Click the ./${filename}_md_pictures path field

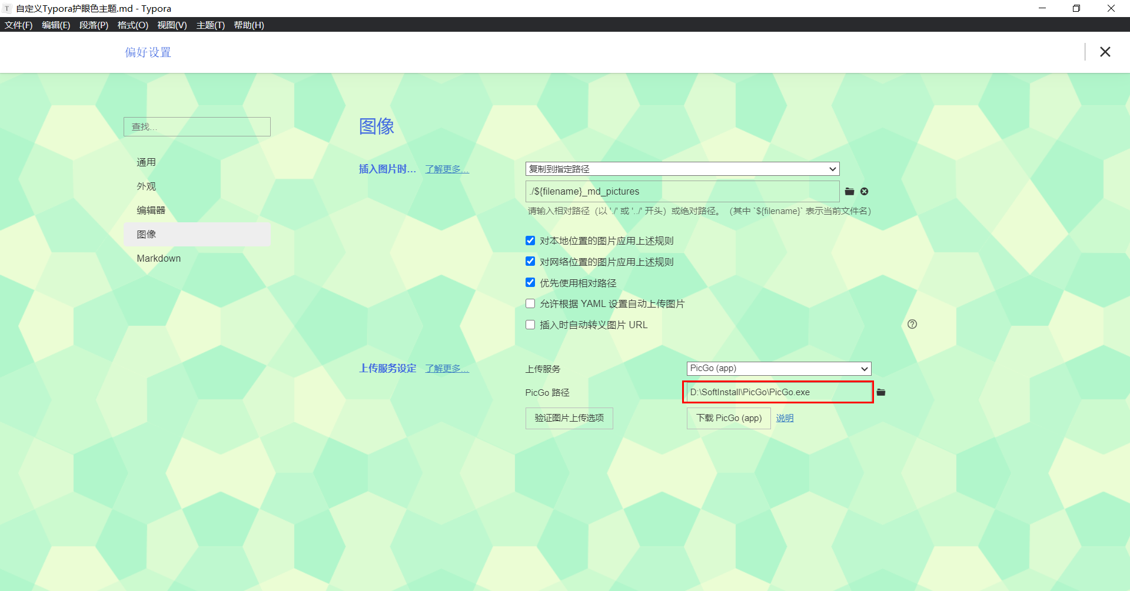pos(682,191)
